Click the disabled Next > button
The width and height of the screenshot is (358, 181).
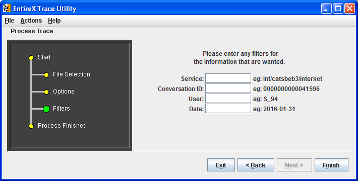pos(294,165)
